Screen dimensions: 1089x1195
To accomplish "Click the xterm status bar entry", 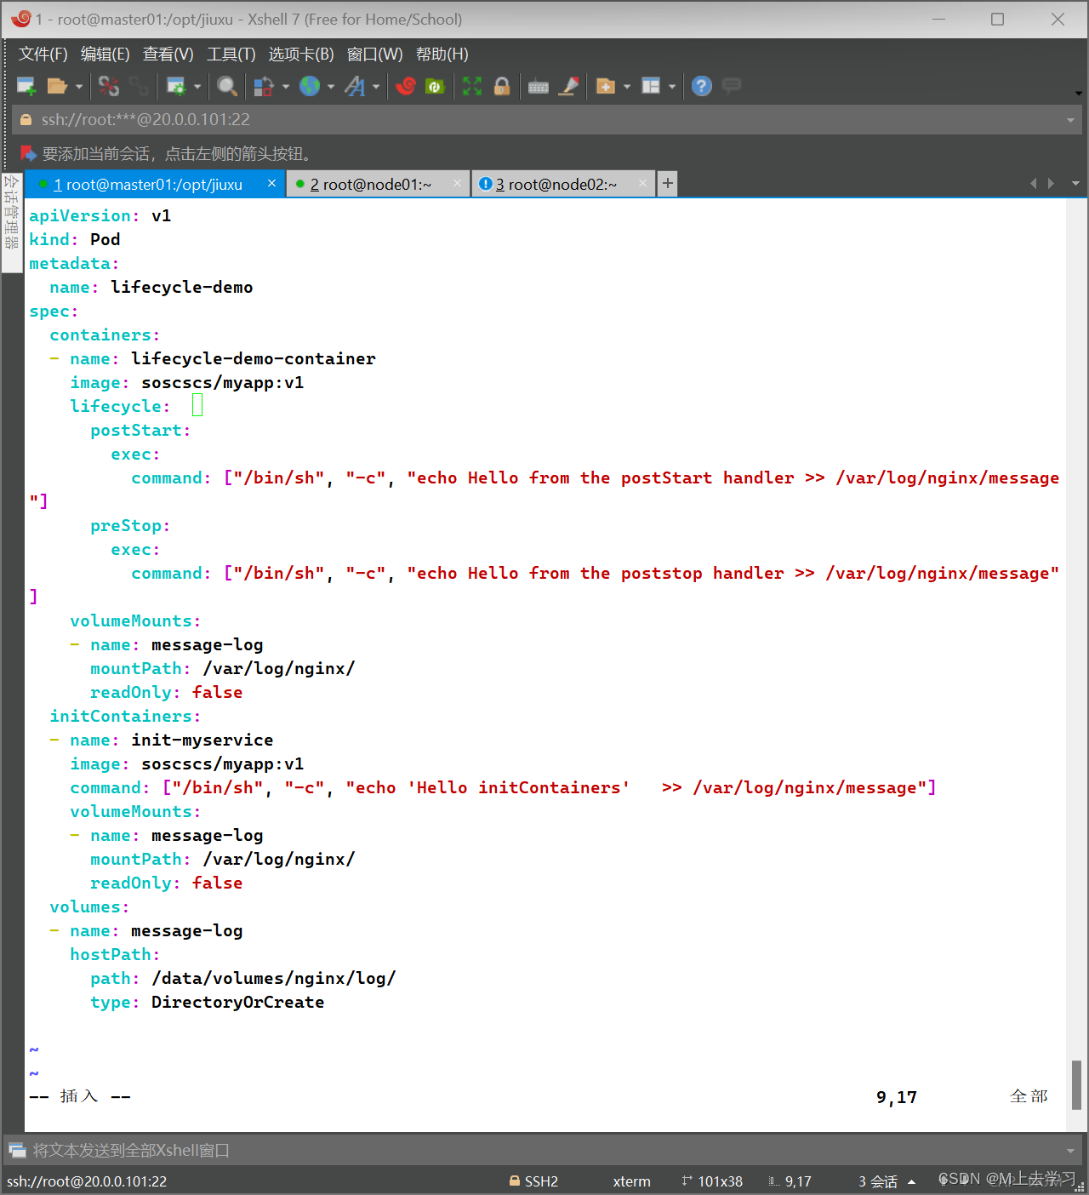I will pyautogui.click(x=631, y=1181).
